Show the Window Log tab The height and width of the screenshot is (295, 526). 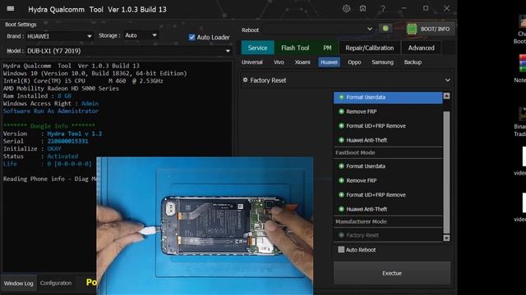(x=18, y=284)
